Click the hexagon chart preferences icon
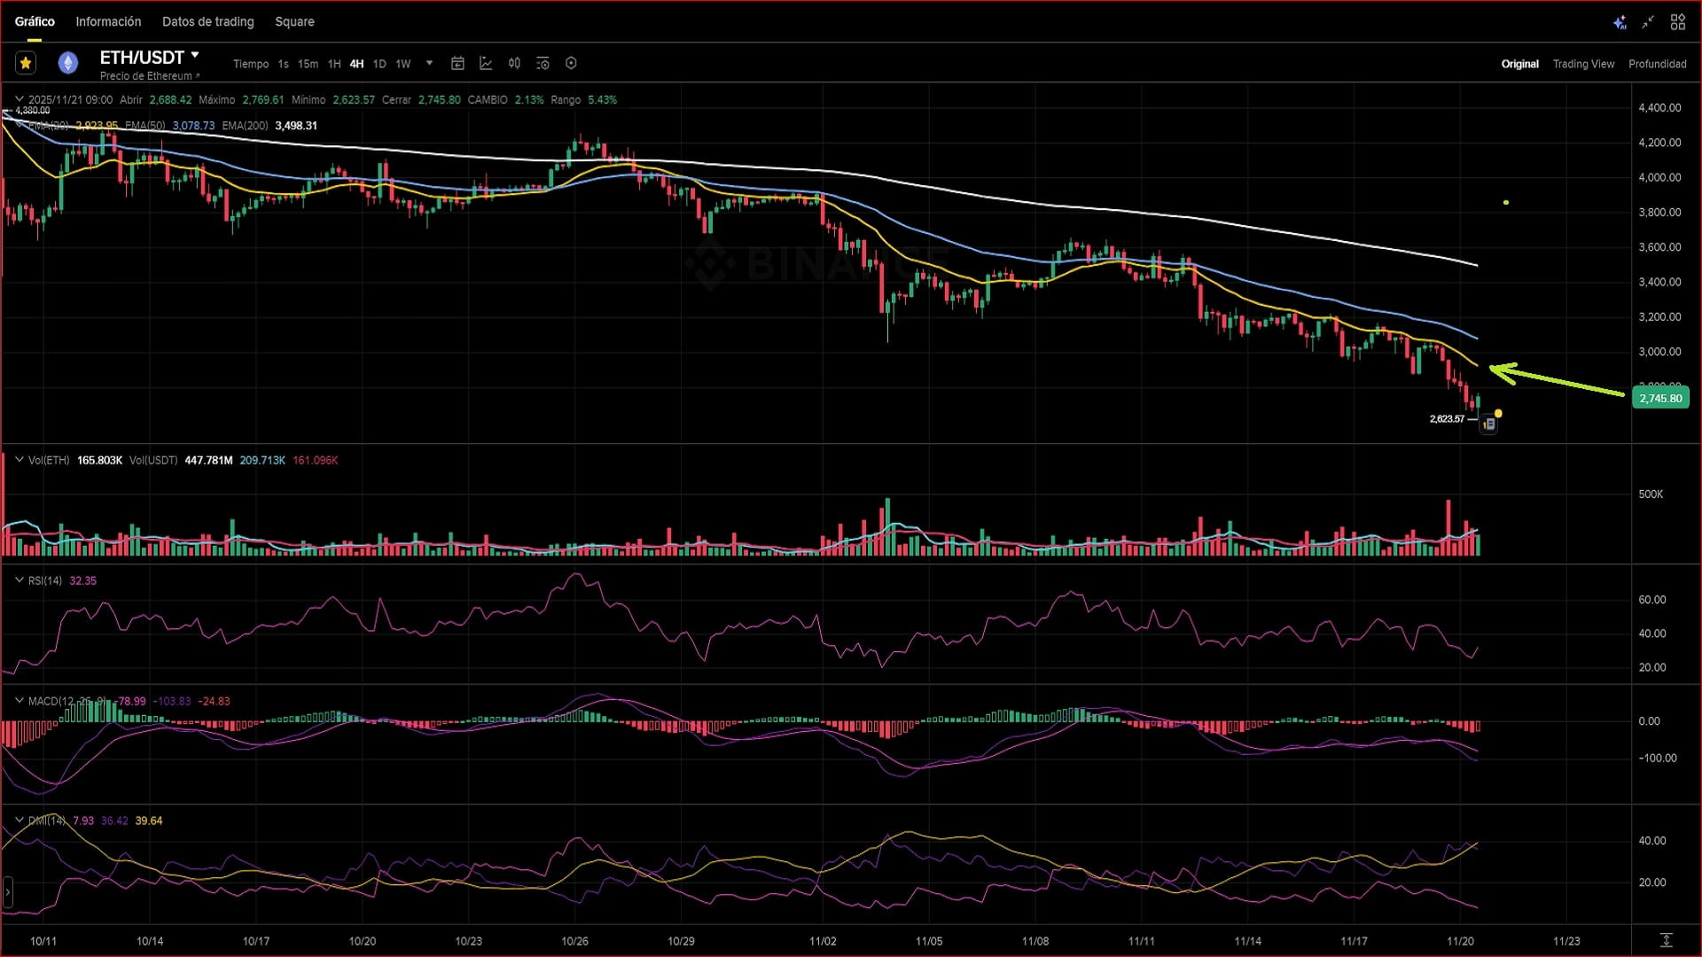 [571, 63]
